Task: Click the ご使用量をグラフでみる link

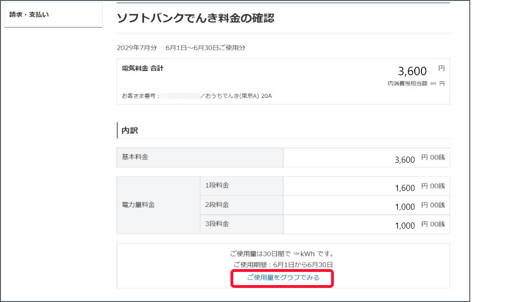Action: 283,278
